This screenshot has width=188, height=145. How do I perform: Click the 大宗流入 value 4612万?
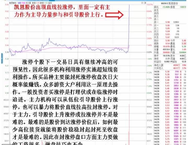click(177, 68)
